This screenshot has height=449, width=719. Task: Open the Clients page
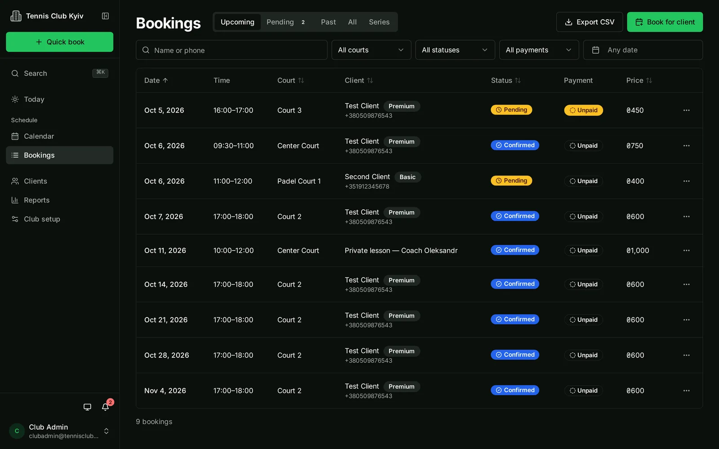(x=60, y=181)
